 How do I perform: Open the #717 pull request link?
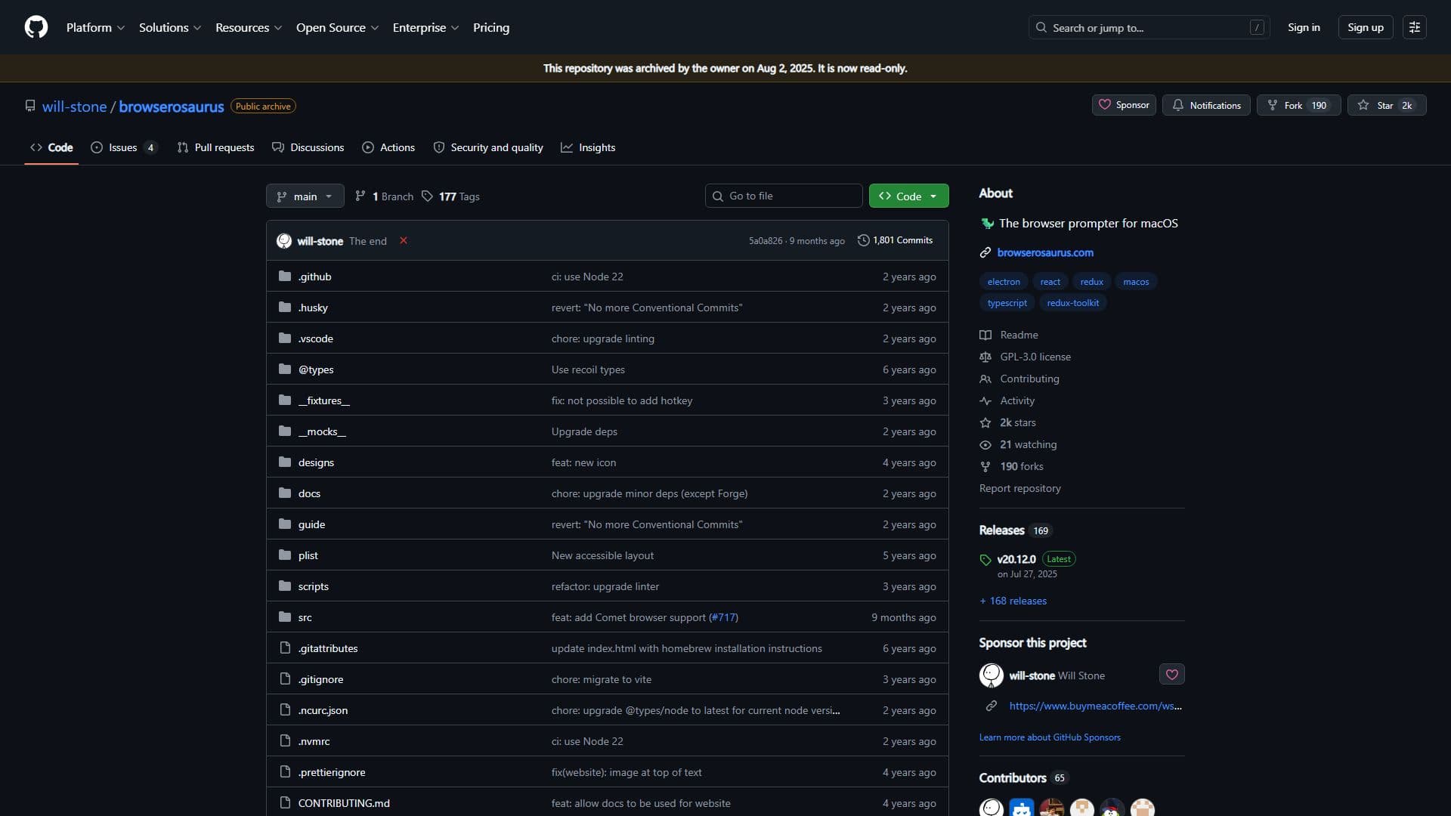pos(723,617)
